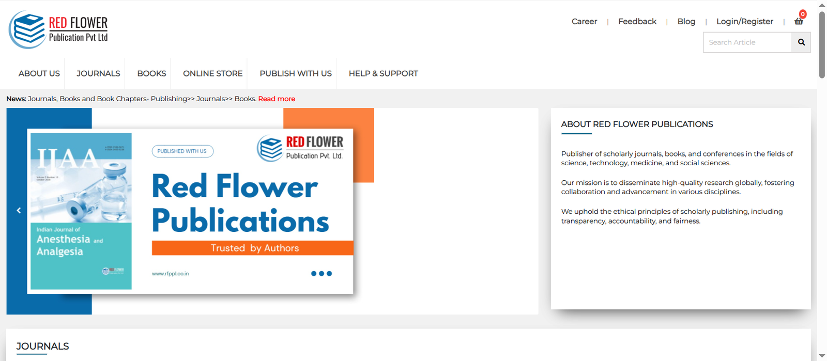Click the news text 'Journals, Books and Book Chapters'
827x361 pixels.
coord(87,99)
